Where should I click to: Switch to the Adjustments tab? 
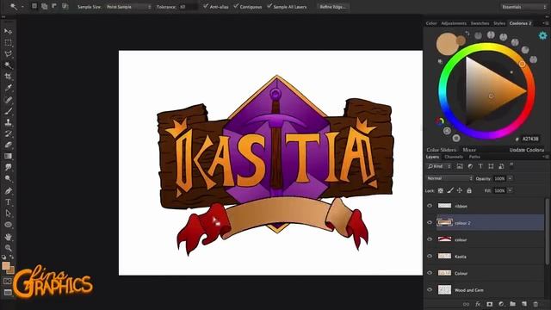pyautogui.click(x=454, y=23)
